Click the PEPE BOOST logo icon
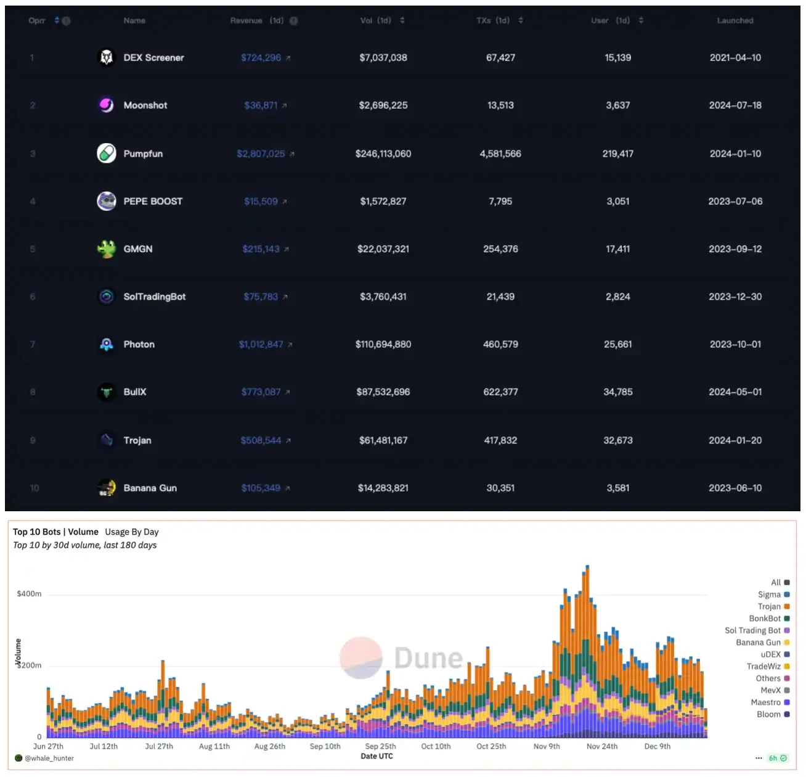Viewport: 806px width, 777px height. coord(107,201)
